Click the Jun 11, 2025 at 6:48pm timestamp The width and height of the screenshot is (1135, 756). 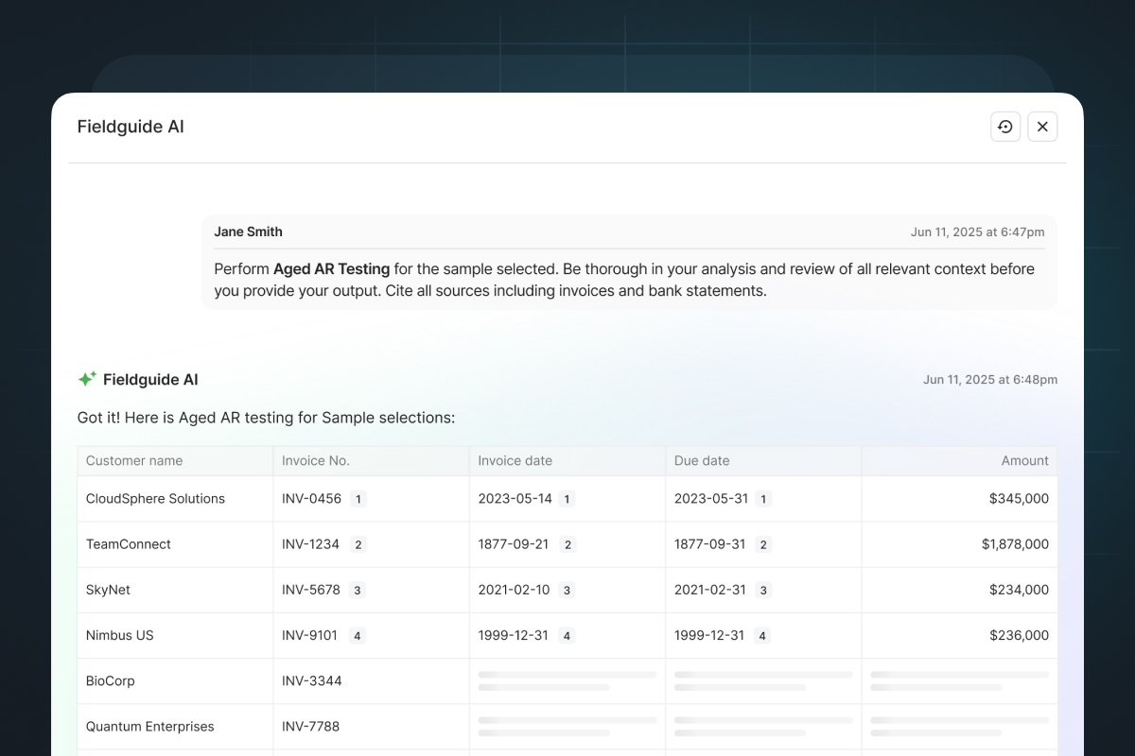990,379
